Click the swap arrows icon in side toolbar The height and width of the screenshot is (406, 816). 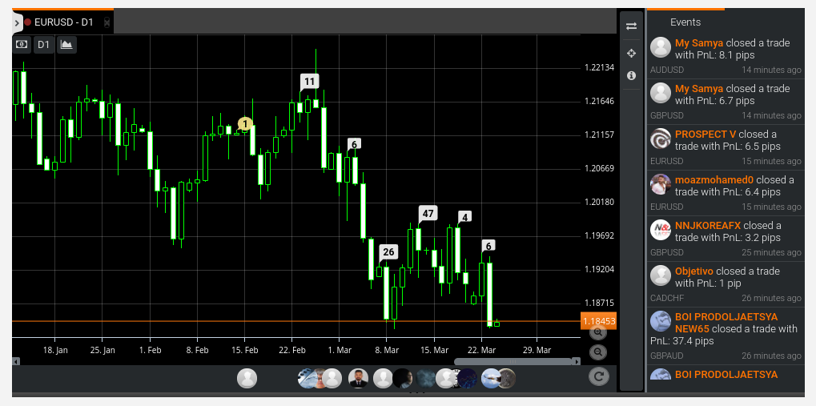(x=631, y=26)
